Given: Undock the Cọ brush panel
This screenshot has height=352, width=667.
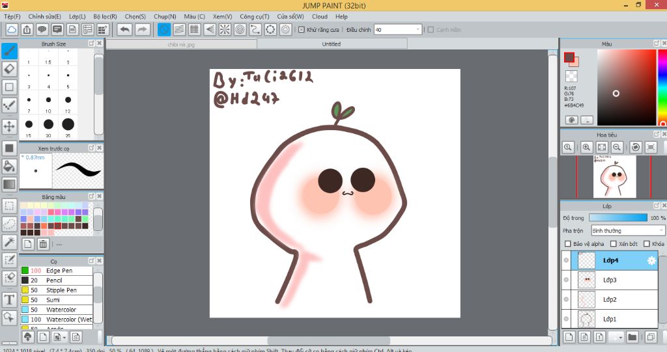Looking at the screenshot, I should coord(91,261).
